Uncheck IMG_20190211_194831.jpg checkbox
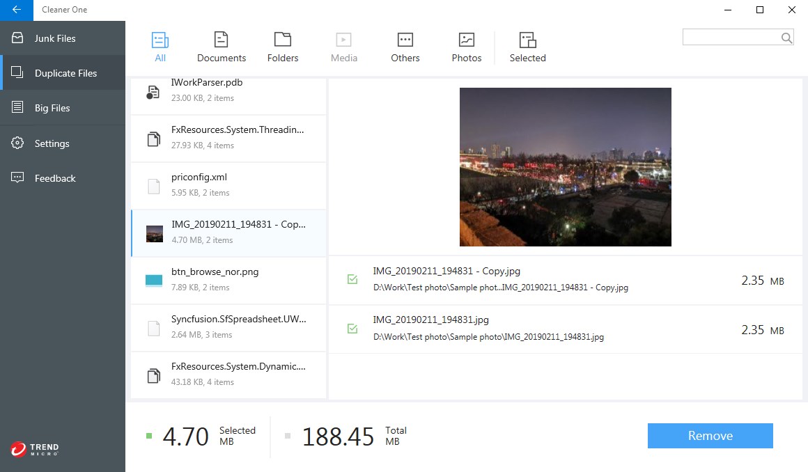Viewport: 808px width, 472px height. (x=352, y=328)
